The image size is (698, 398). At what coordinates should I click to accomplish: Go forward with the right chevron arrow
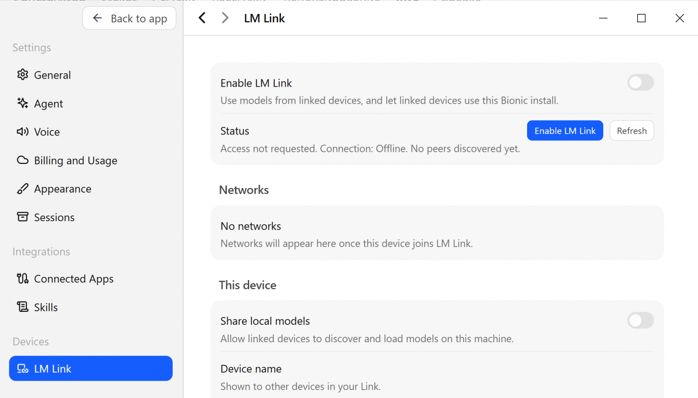click(x=225, y=18)
